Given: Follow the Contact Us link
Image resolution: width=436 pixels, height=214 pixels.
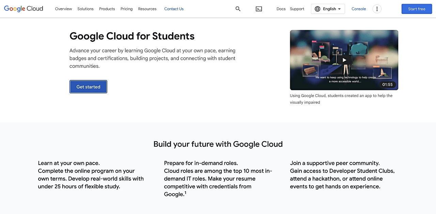Looking at the screenshot, I should click(174, 9).
